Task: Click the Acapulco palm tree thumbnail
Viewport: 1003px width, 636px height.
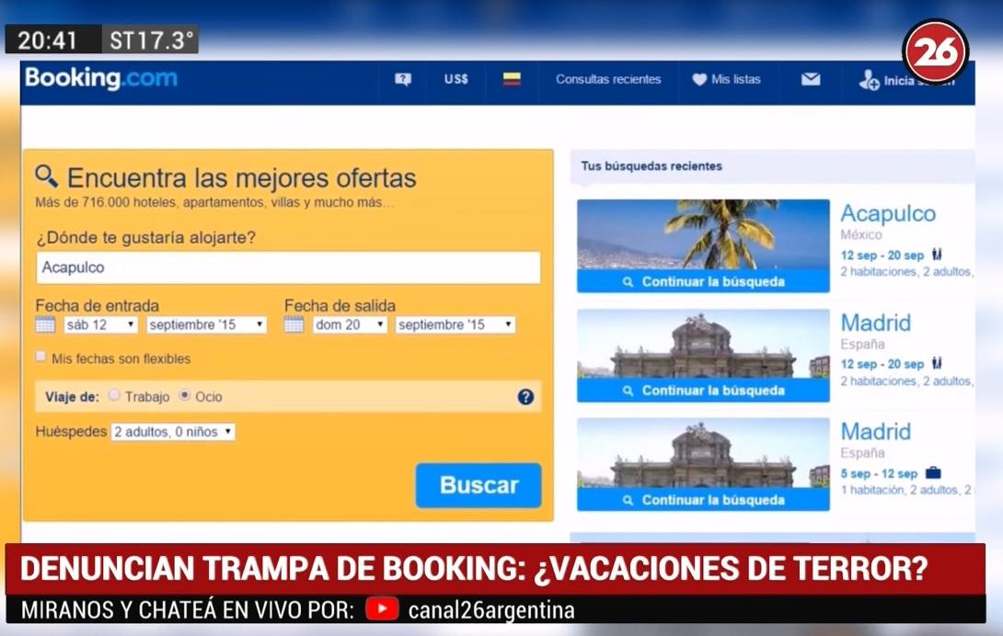Action: click(703, 234)
